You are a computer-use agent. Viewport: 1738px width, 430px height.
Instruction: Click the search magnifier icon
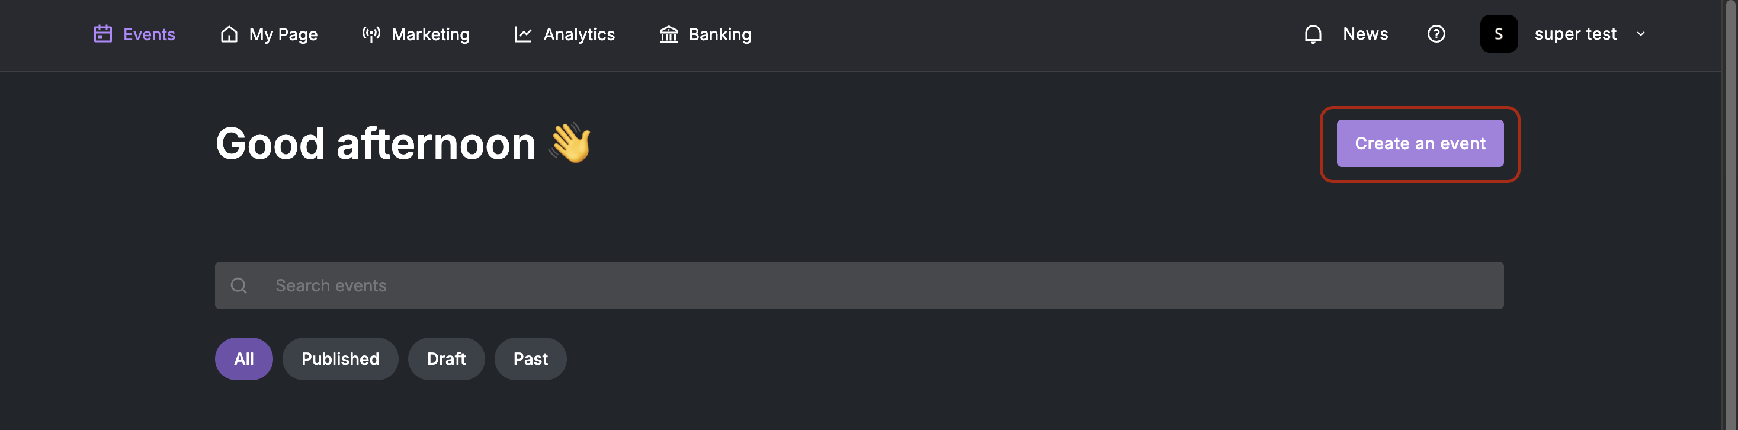[239, 285]
